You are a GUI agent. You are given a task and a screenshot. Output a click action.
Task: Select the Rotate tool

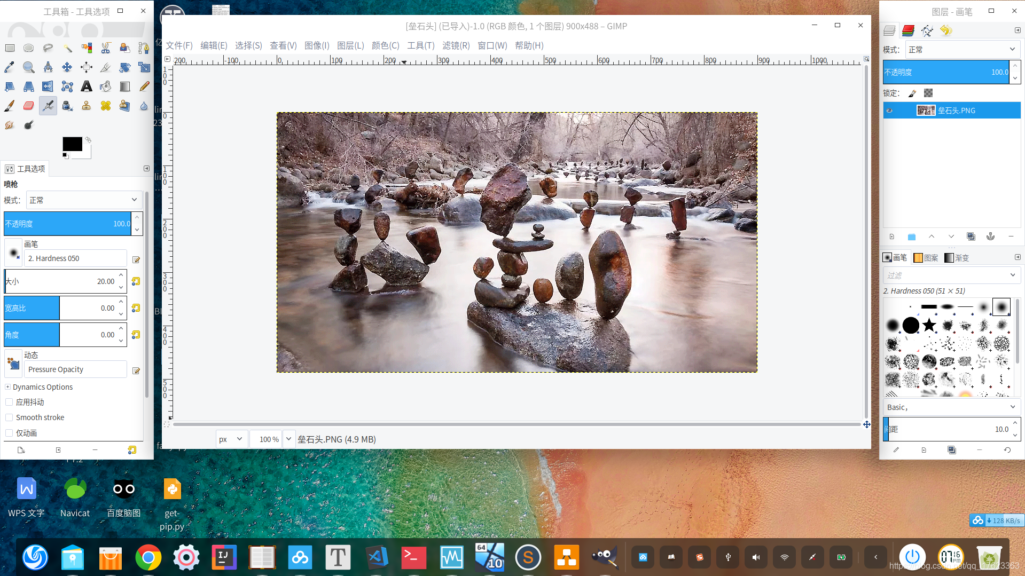125,67
